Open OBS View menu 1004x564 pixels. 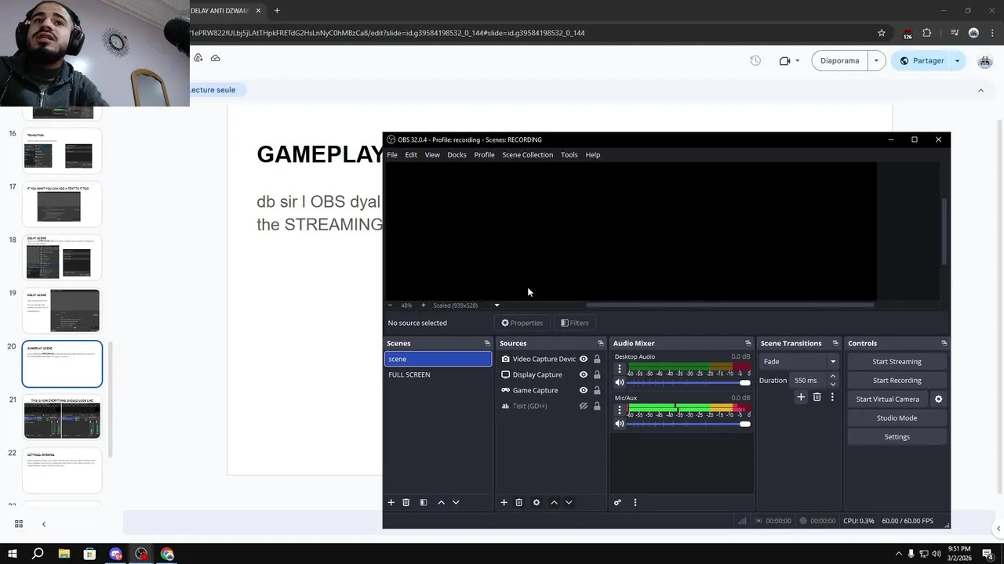[432, 155]
